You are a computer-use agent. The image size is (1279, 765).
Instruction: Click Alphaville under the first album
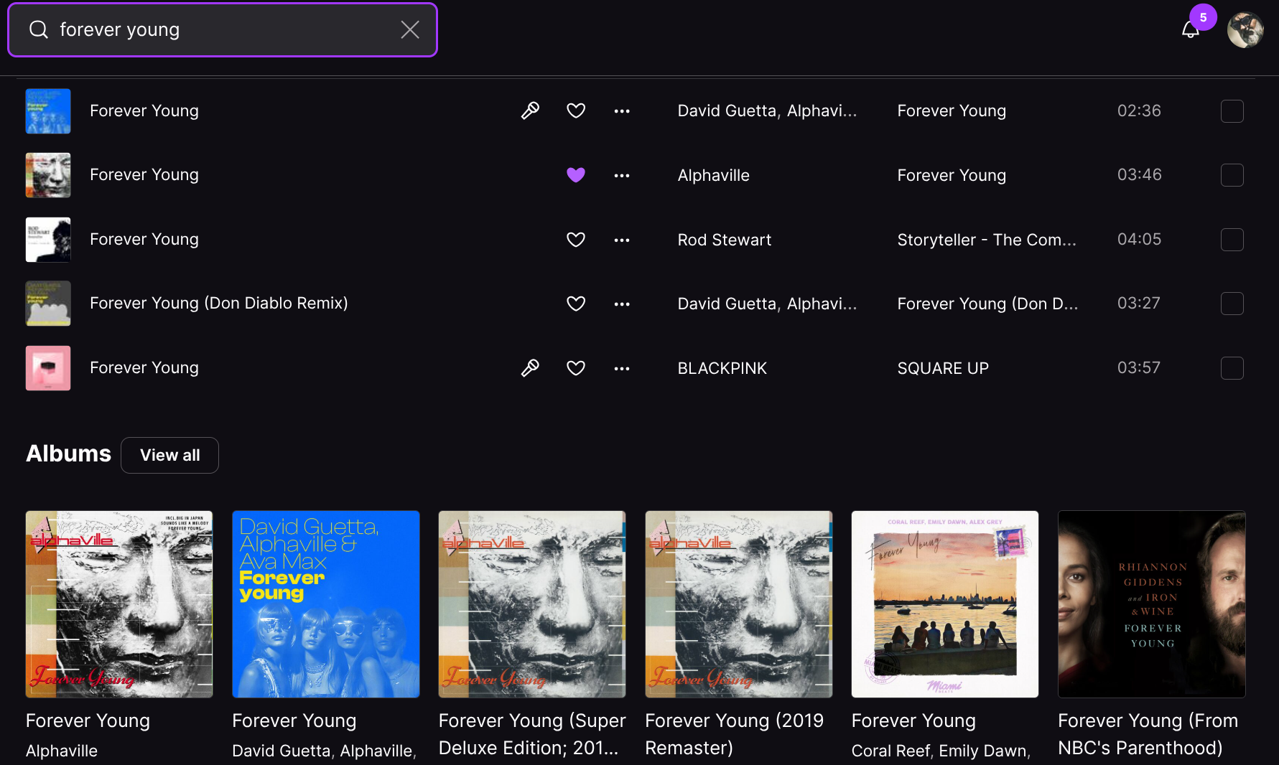pos(62,751)
